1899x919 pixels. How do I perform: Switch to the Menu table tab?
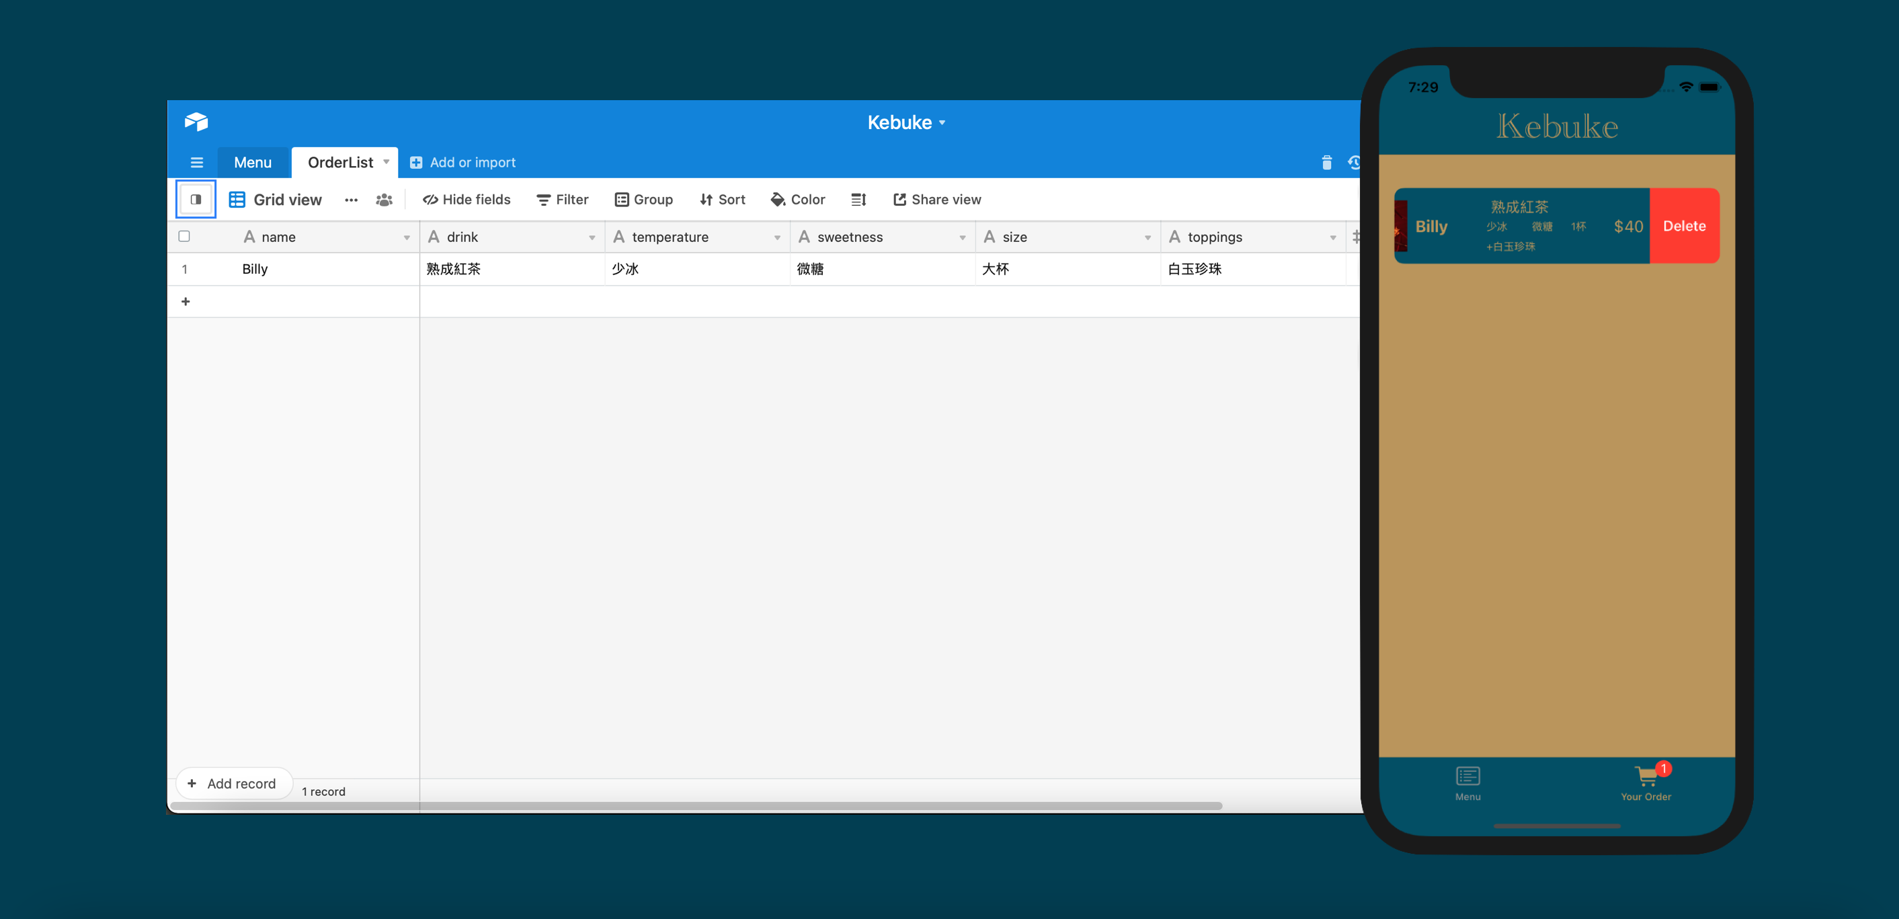click(253, 162)
